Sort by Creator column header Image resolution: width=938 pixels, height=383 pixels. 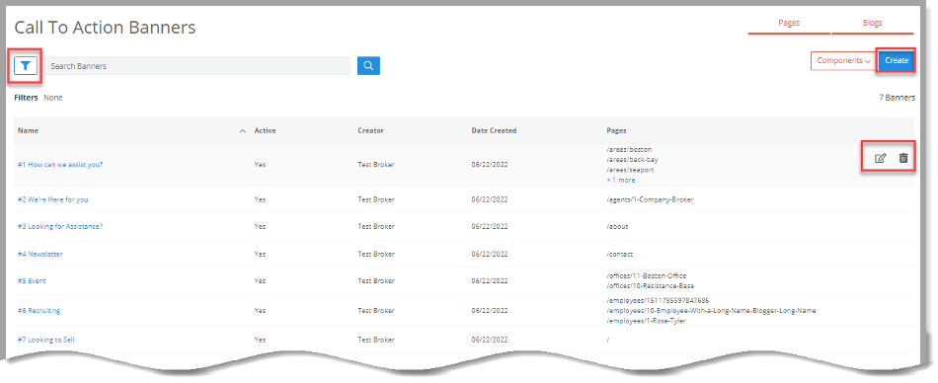pyautogui.click(x=370, y=130)
